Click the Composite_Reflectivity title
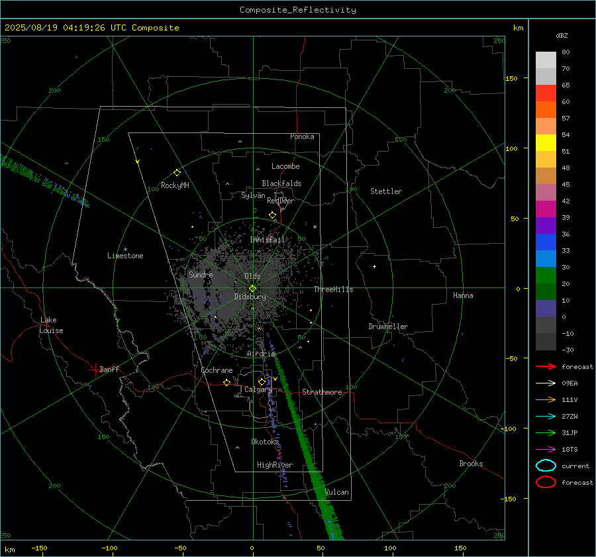 tap(297, 10)
